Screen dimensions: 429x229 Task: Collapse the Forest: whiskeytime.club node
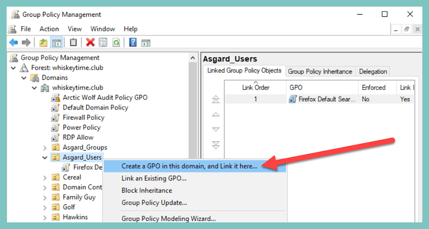pos(13,68)
